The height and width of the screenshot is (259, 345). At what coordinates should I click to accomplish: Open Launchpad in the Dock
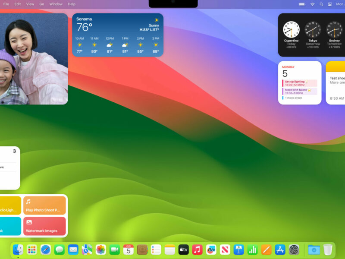(x=31, y=250)
